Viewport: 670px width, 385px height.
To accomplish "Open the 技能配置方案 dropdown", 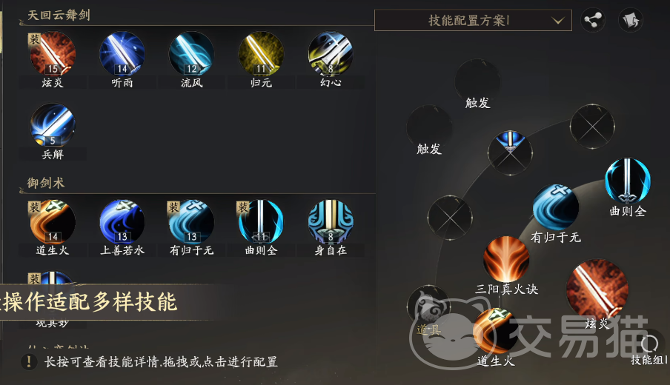I will pos(473,20).
